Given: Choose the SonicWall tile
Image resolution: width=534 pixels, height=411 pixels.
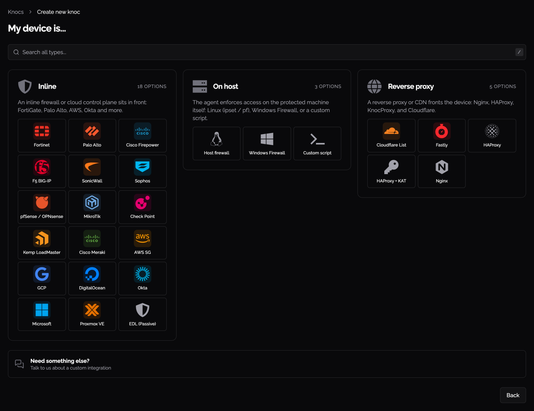Looking at the screenshot, I should 92,171.
